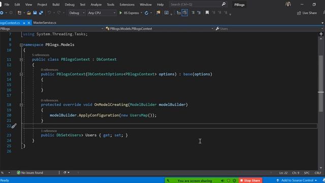Click the 'Ln: 22' status text
The height and width of the screenshot is (183, 325).
[x=283, y=173]
